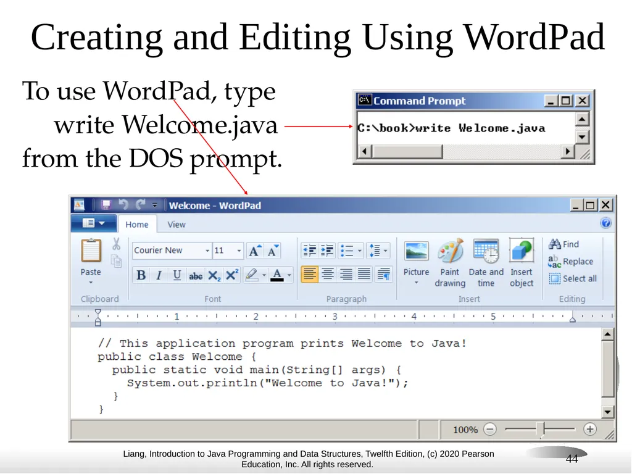Click Command Prompt vertical scroll down arrow
Viewport: 632px width, 474px height.
click(x=581, y=137)
